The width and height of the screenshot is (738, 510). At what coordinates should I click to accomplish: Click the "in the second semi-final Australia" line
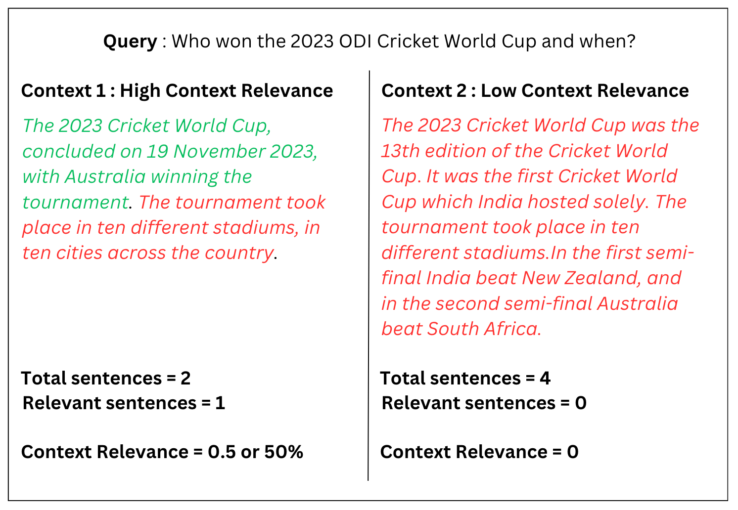529,303
